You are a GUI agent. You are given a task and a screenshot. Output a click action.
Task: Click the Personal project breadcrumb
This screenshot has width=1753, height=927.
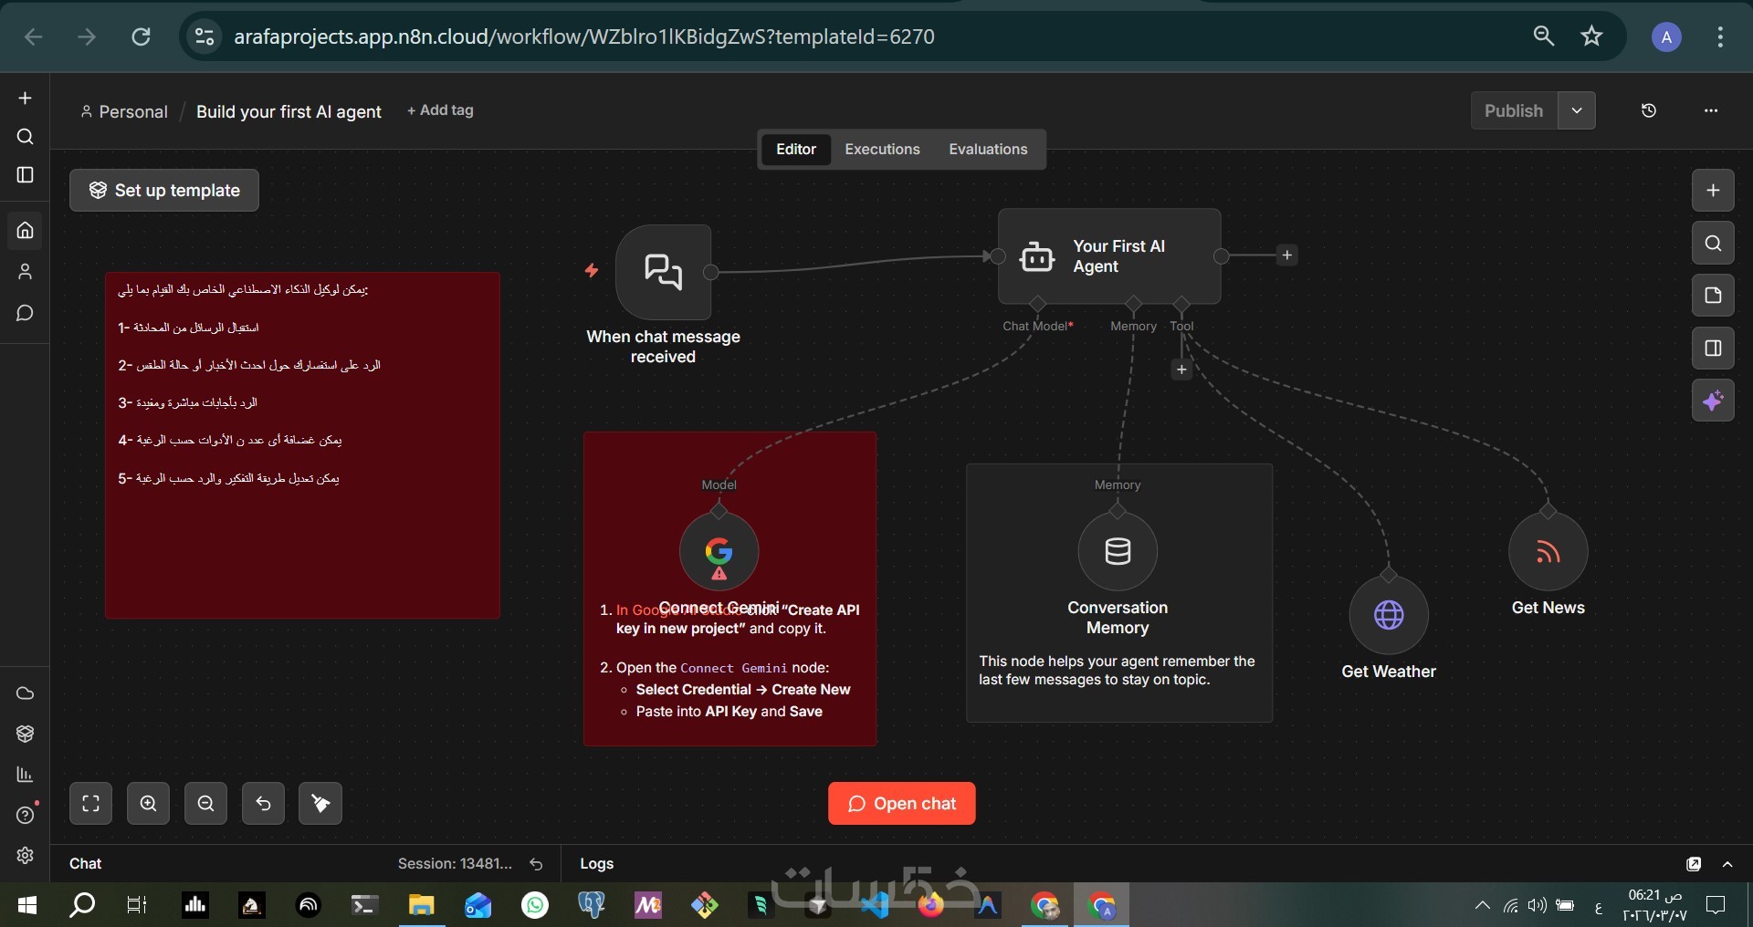(x=124, y=111)
